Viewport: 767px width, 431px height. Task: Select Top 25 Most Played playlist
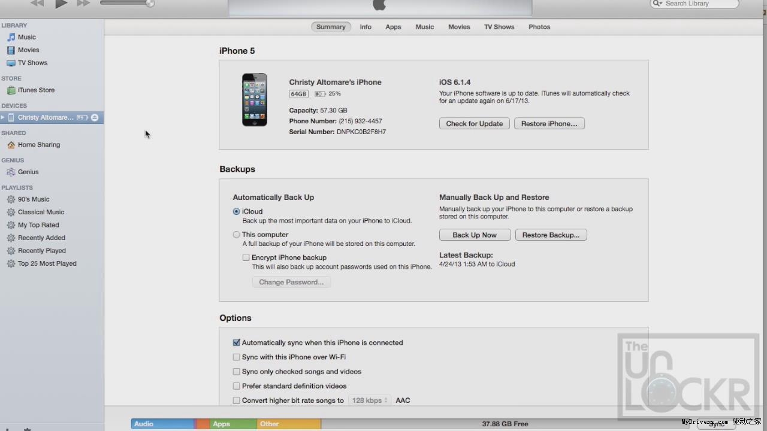pyautogui.click(x=47, y=263)
